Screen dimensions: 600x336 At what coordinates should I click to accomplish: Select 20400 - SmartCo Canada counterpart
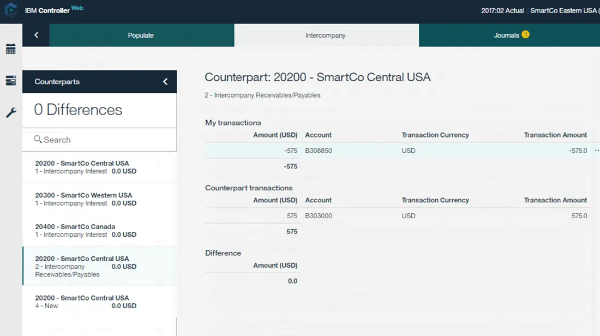coord(99,230)
